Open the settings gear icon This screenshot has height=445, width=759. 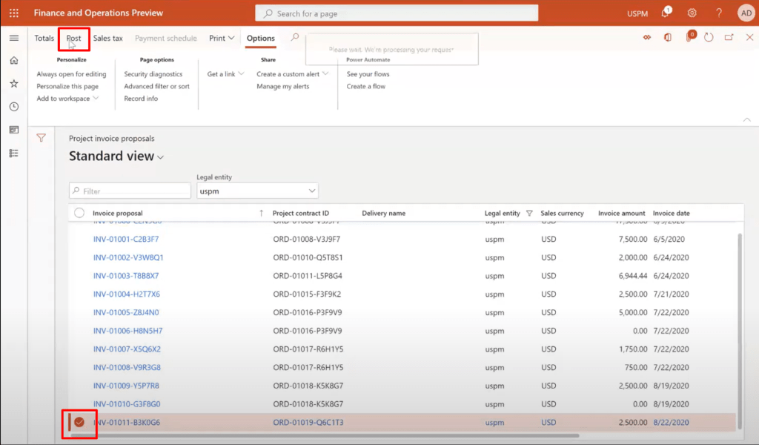pos(692,13)
